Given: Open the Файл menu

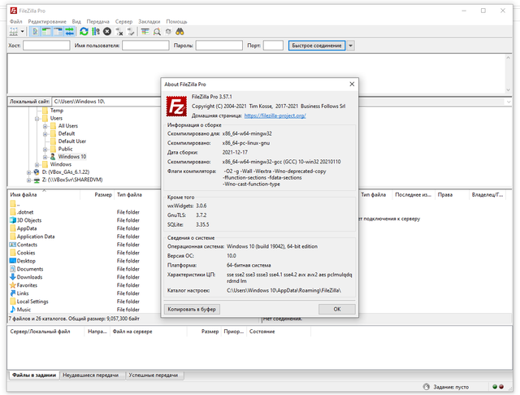Looking at the screenshot, I should coord(16,22).
